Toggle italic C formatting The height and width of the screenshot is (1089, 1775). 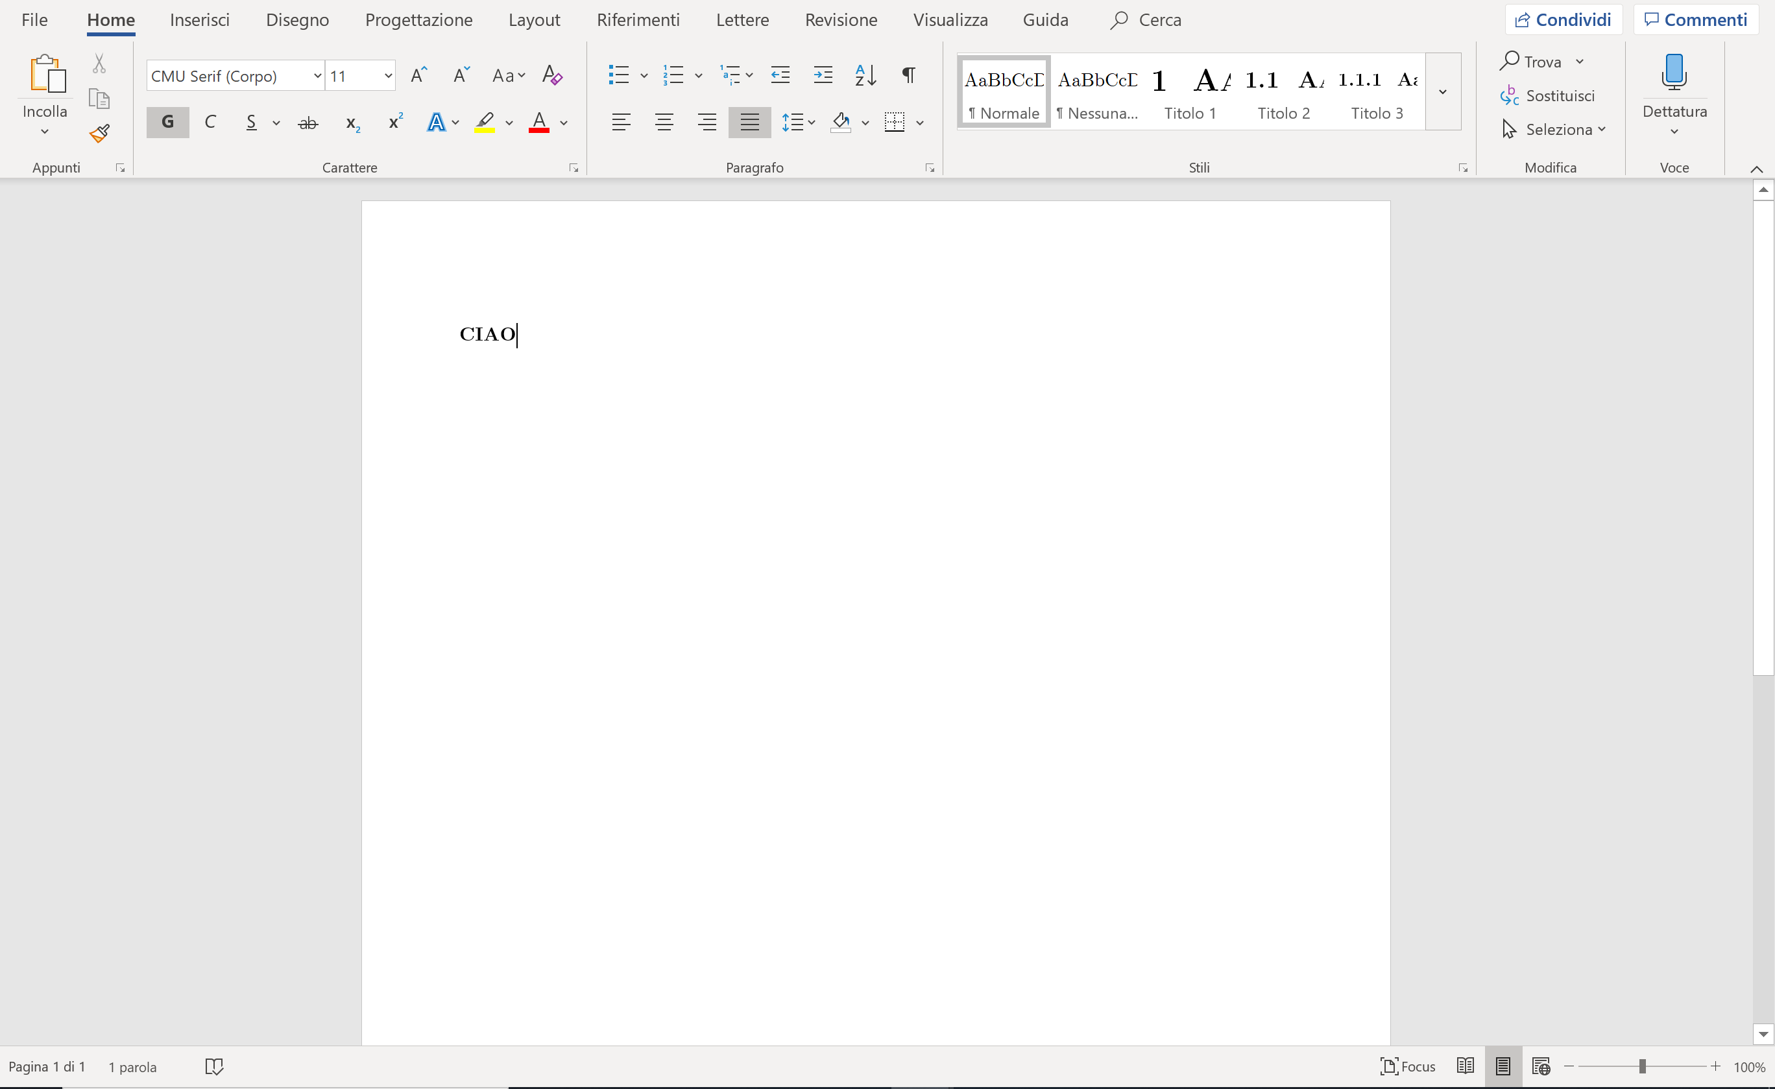[210, 122]
